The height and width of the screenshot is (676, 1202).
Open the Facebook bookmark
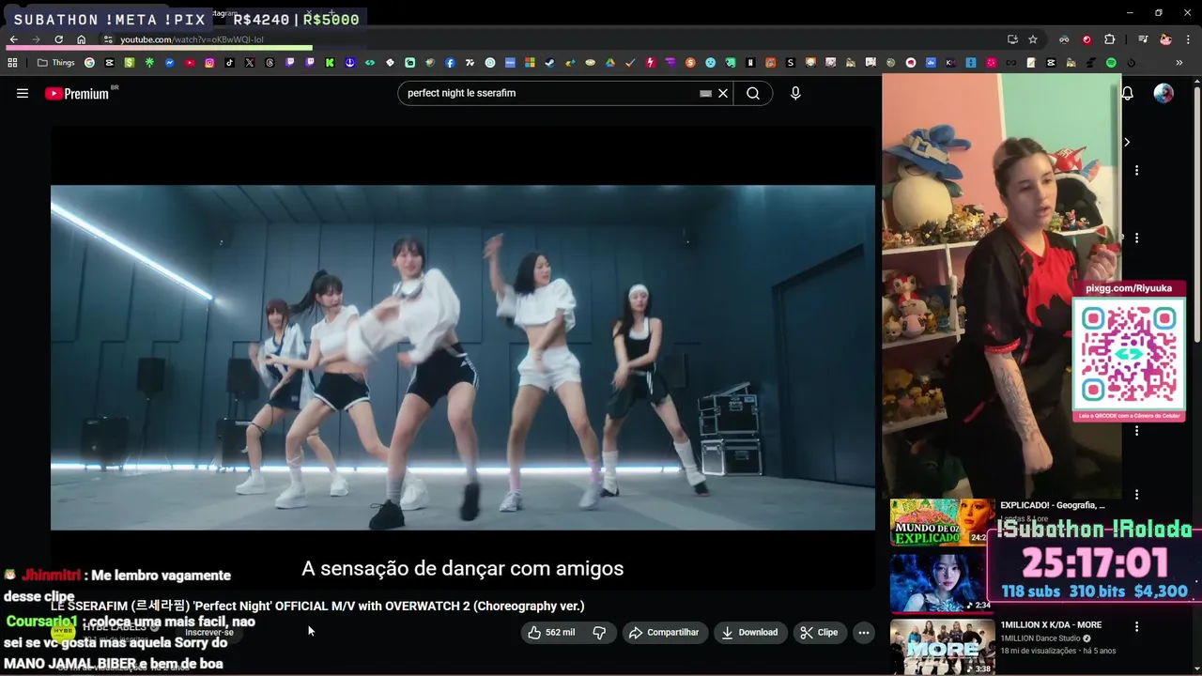(x=450, y=63)
